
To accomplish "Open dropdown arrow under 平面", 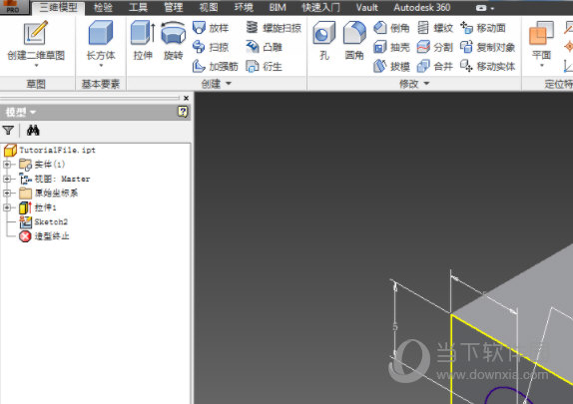I will point(542,66).
